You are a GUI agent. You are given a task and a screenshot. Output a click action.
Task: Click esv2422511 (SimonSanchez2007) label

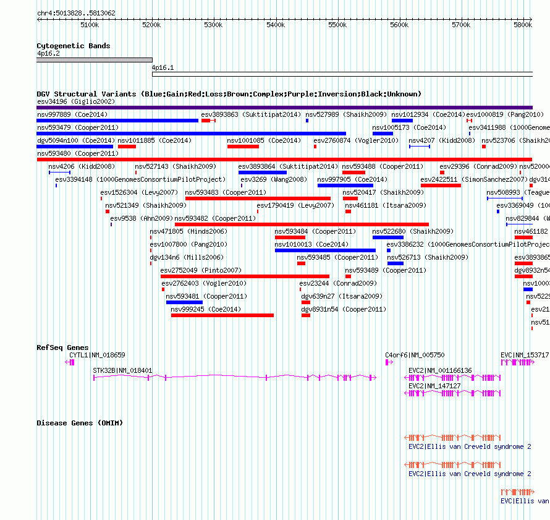click(x=474, y=179)
